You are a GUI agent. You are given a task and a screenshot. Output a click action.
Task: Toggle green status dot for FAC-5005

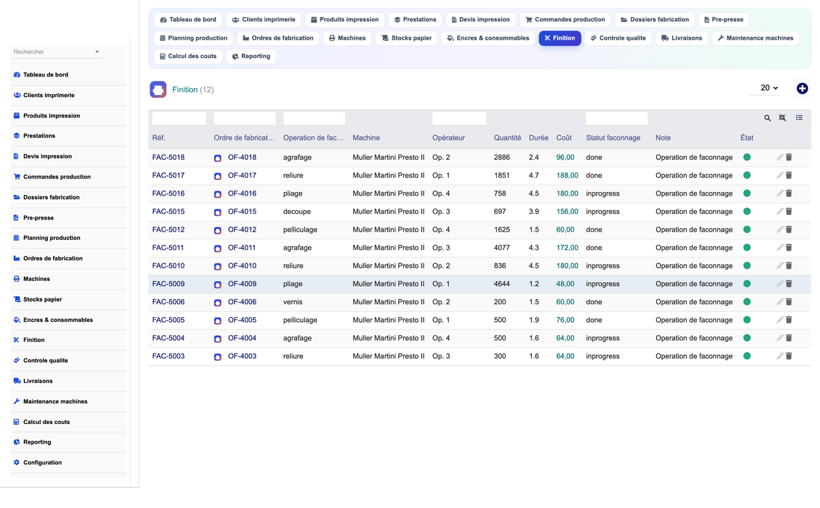pos(747,320)
